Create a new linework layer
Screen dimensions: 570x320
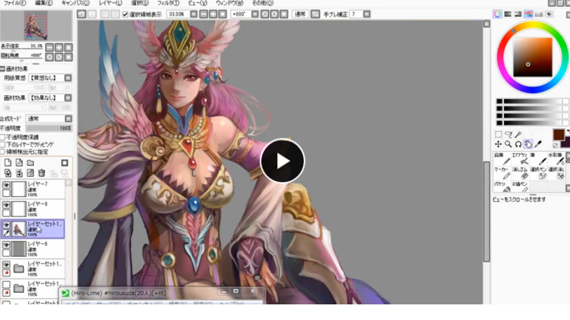pyautogui.click(x=19, y=163)
